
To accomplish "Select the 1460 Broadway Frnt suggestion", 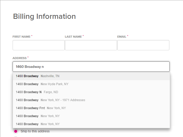I will [91, 108].
